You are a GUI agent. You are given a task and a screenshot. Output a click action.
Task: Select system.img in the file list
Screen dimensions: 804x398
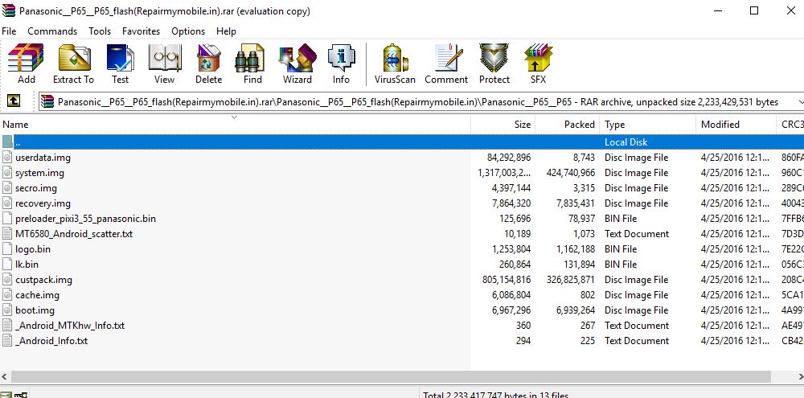(39, 173)
